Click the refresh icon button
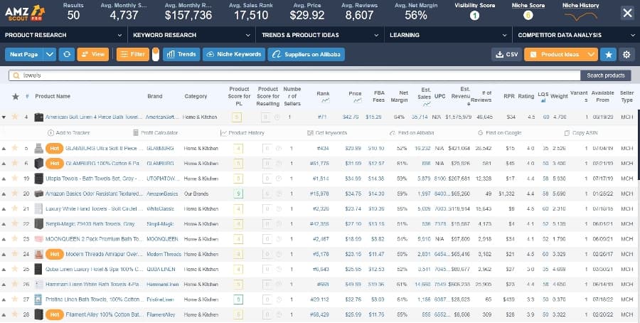This screenshot has width=640, height=323. pyautogui.click(x=67, y=54)
